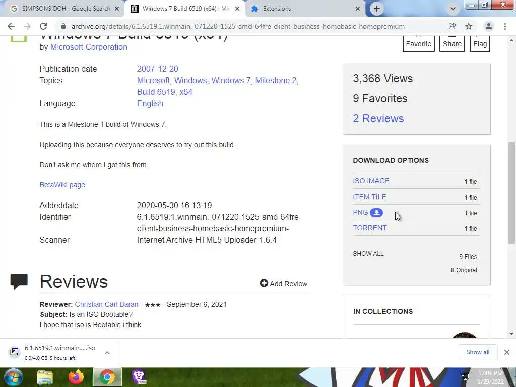This screenshot has height=387, width=516.
Task: Click Show all downloads
Action: pos(478,352)
